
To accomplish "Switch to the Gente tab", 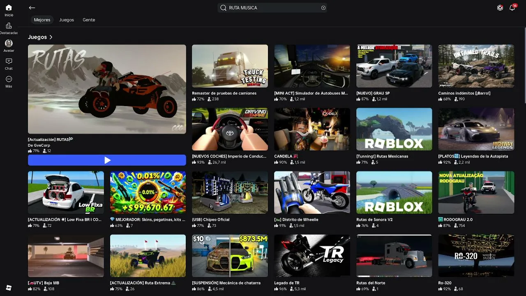I will pos(89,20).
